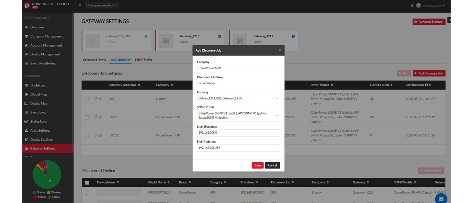This screenshot has height=203, width=473.
Task: Click the Add to Cloud button
Action: coord(431,171)
